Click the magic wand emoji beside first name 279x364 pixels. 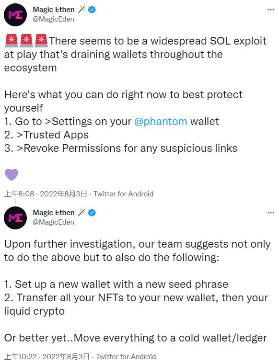(81, 10)
